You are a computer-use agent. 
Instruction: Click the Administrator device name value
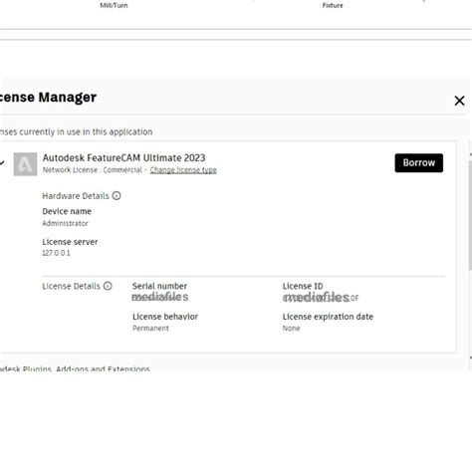[x=65, y=223]
